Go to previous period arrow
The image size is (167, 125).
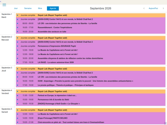click(144, 8)
